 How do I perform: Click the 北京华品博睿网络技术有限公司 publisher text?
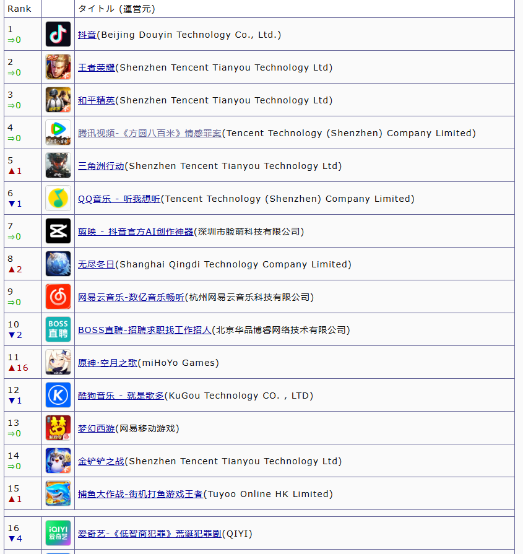(x=281, y=330)
